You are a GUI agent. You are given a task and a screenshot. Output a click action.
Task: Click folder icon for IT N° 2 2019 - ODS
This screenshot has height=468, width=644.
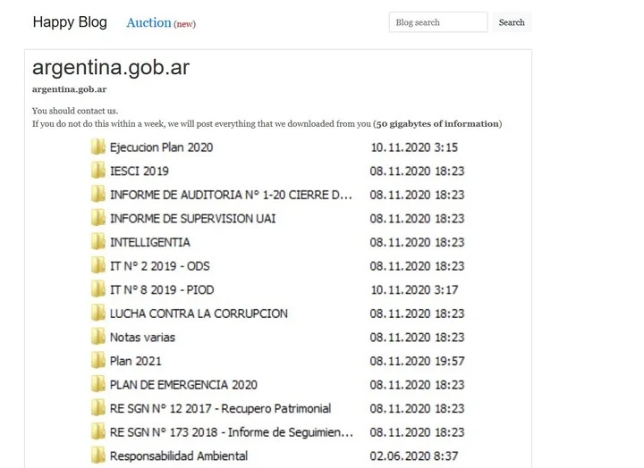tap(97, 266)
